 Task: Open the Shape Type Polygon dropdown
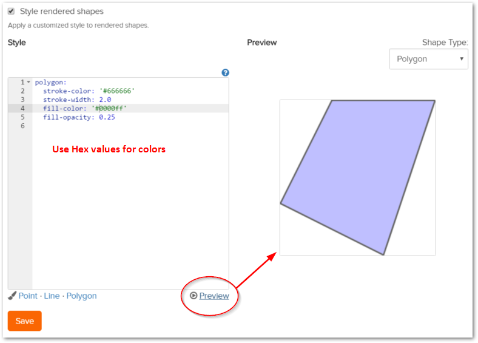[x=429, y=59]
